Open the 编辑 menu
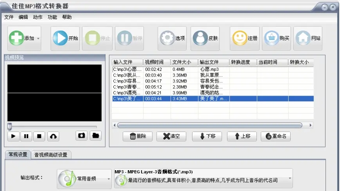This screenshot has height=191, width=340. [23, 17]
